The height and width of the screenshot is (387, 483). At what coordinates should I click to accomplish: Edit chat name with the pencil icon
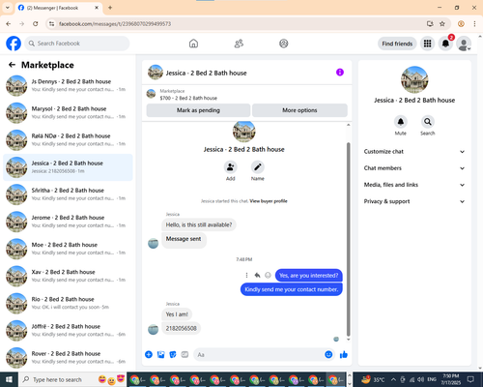(258, 167)
